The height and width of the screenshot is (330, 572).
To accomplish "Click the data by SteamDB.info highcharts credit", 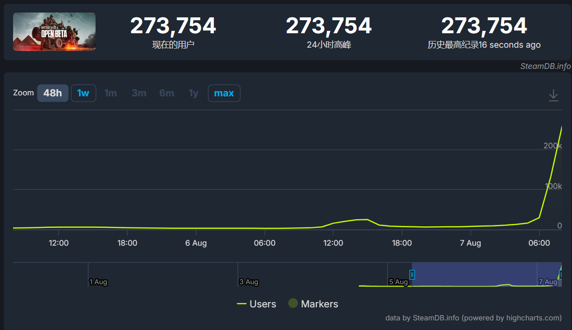I will tap(474, 318).
